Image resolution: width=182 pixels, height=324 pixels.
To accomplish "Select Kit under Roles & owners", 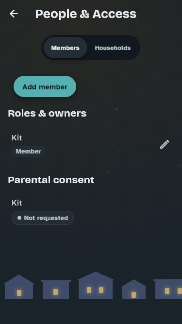I will click(17, 138).
